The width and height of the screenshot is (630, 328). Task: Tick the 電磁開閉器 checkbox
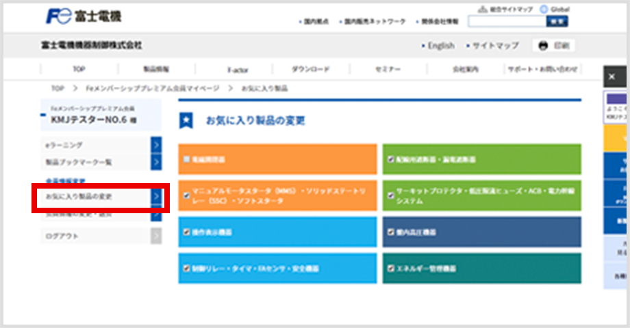click(186, 159)
